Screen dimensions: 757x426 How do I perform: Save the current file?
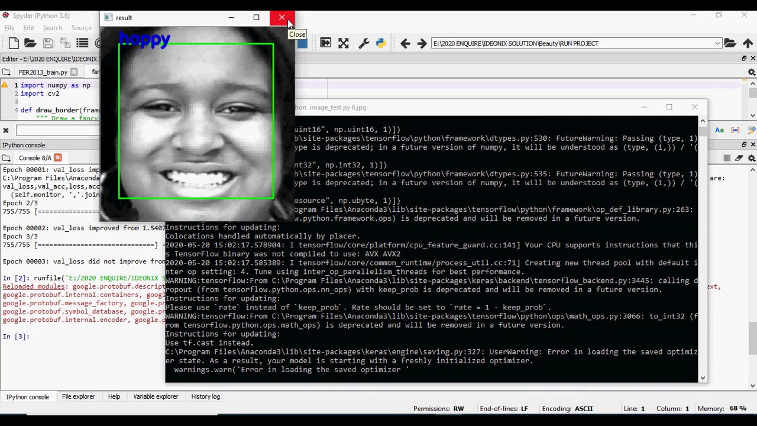(48, 43)
